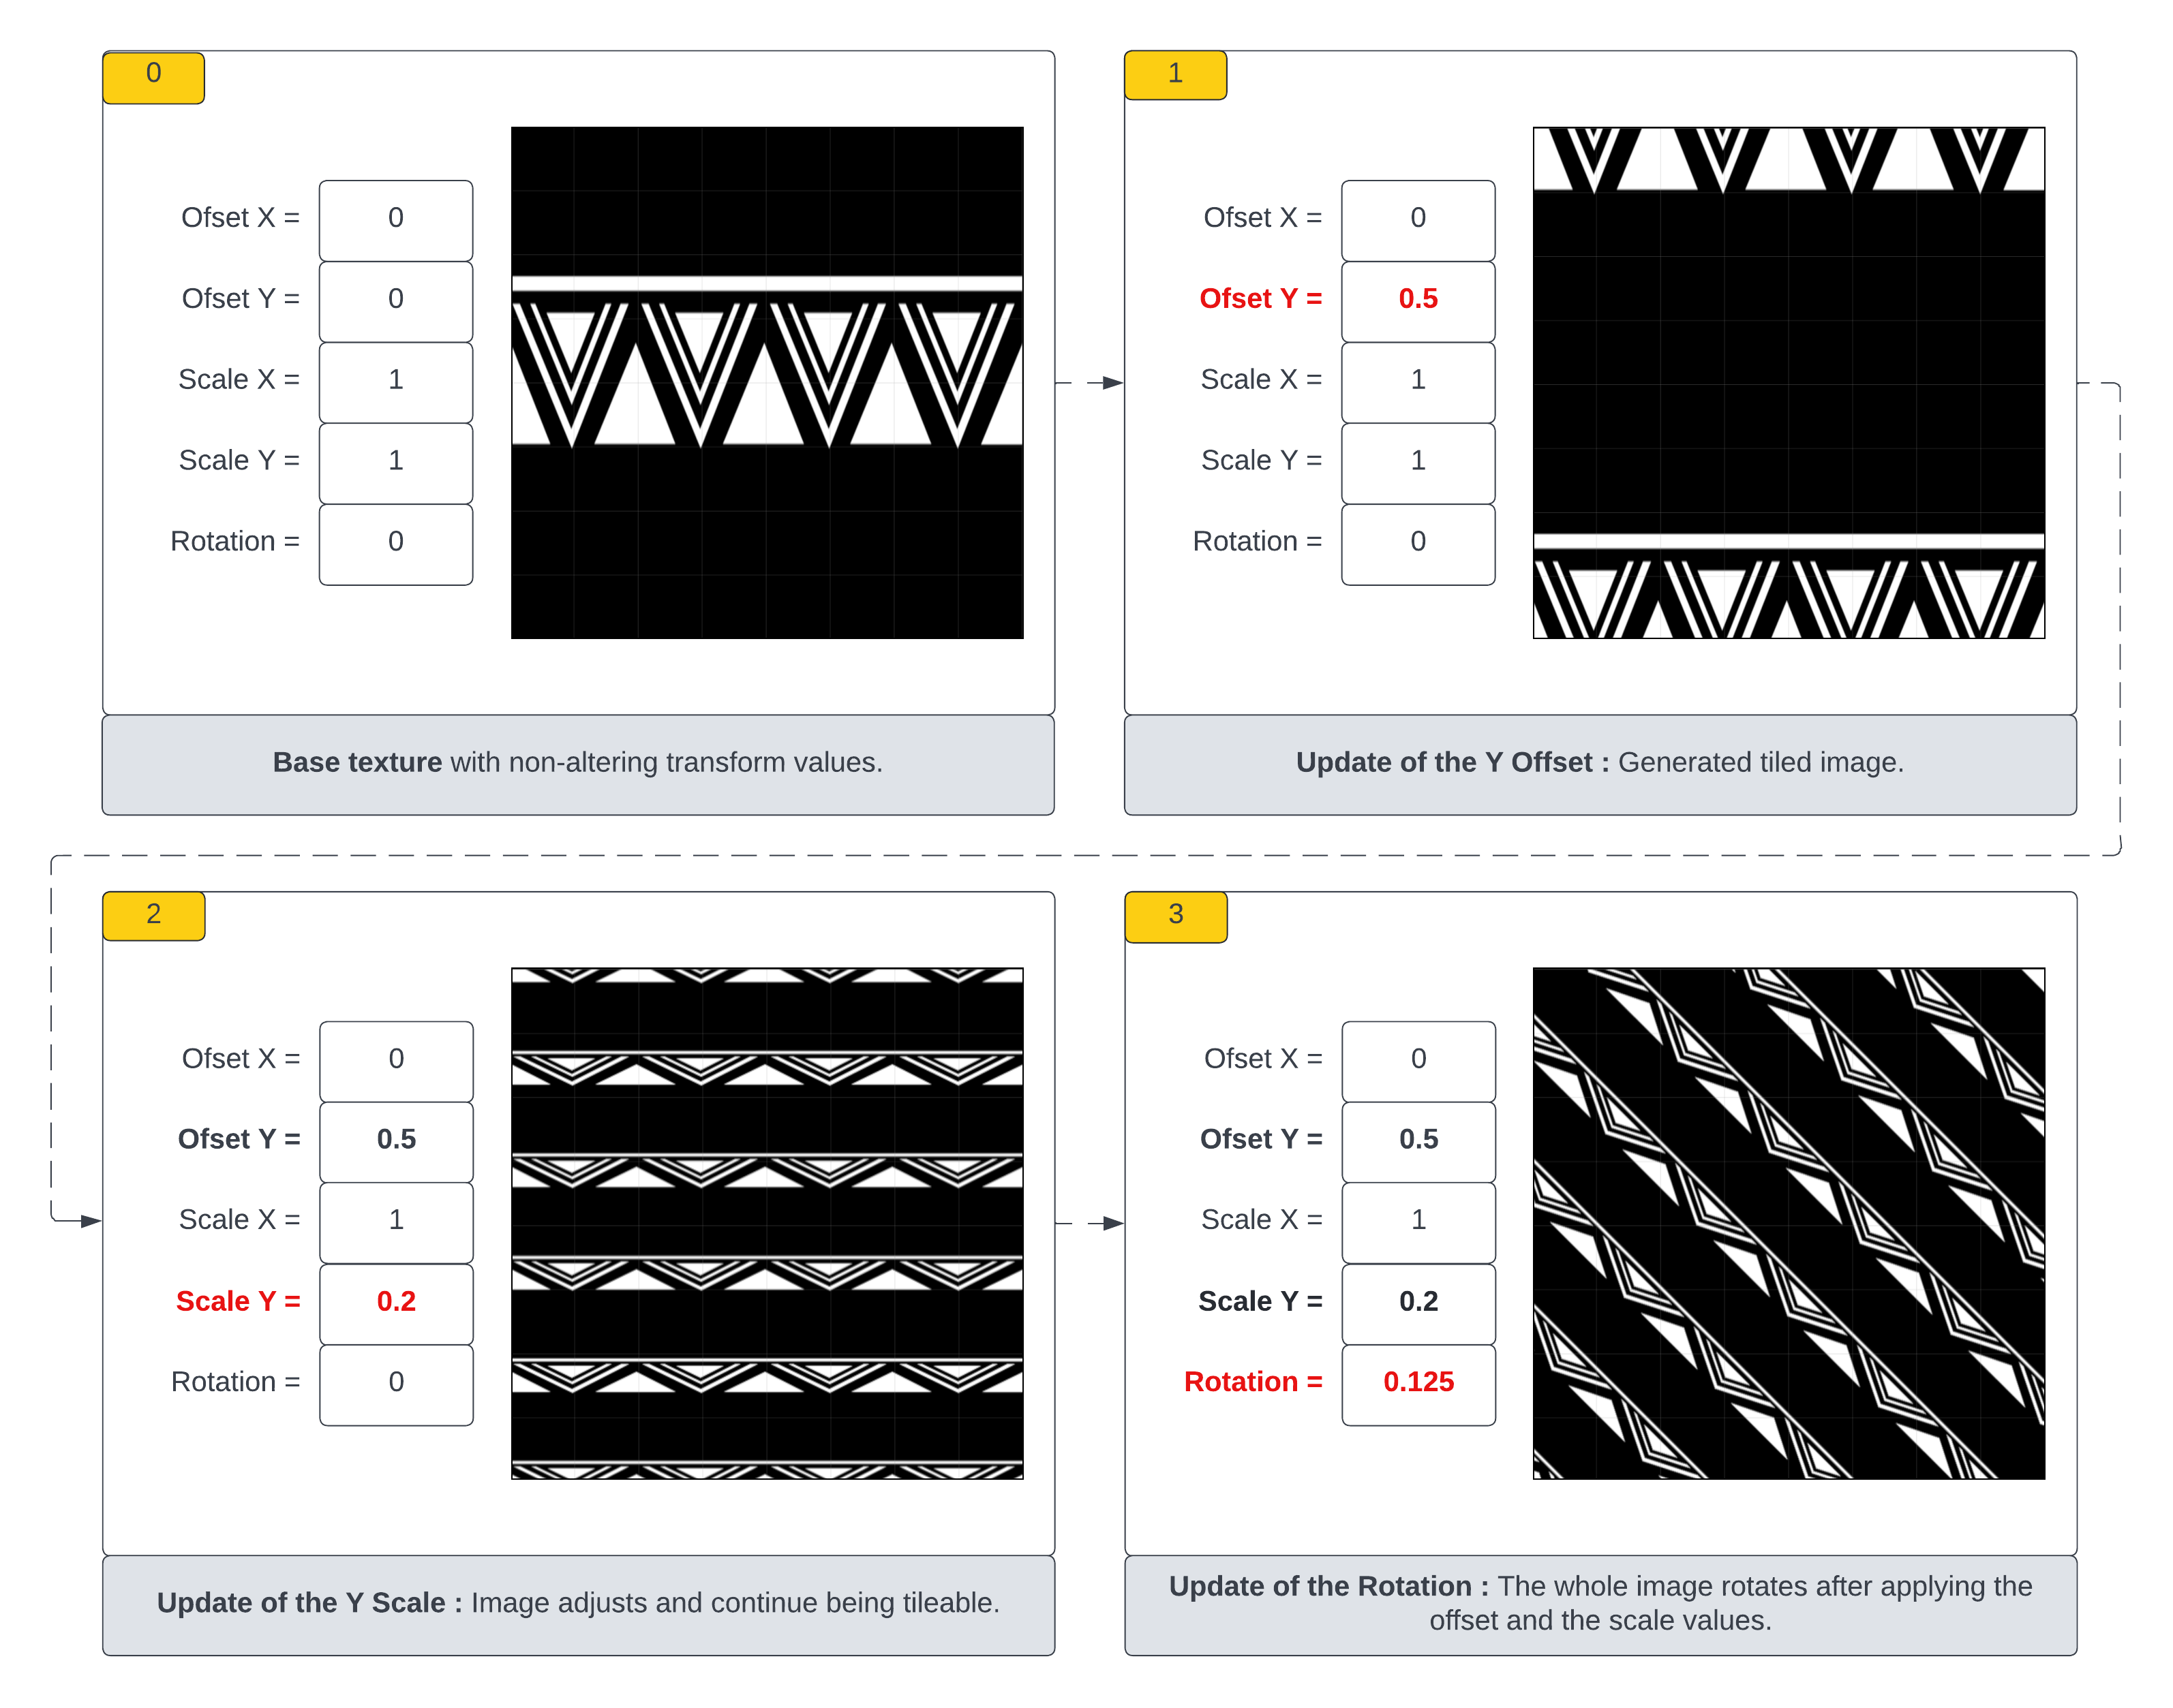Click the red 0.5 Ofset Y field in panel 1
The height and width of the screenshot is (1708, 2173).
tap(1418, 301)
